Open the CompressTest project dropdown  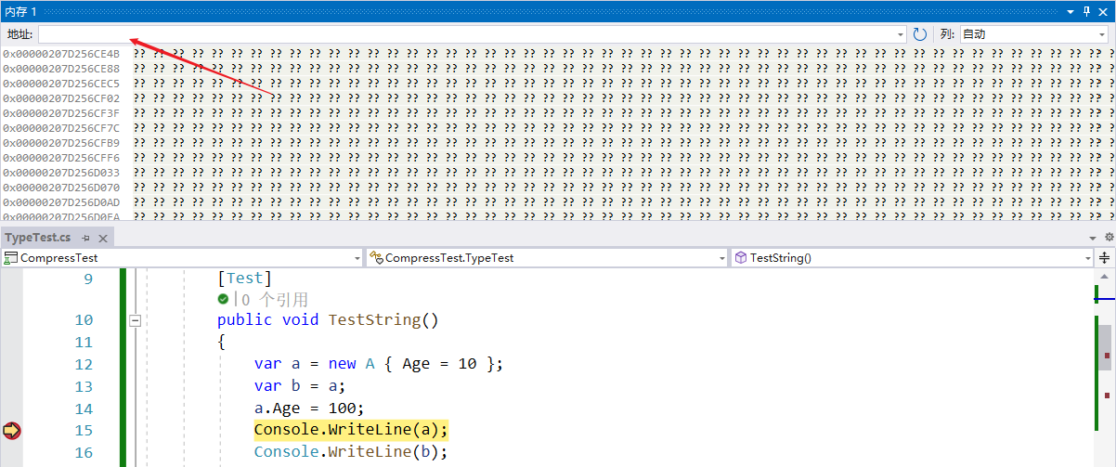pyautogui.click(x=182, y=258)
